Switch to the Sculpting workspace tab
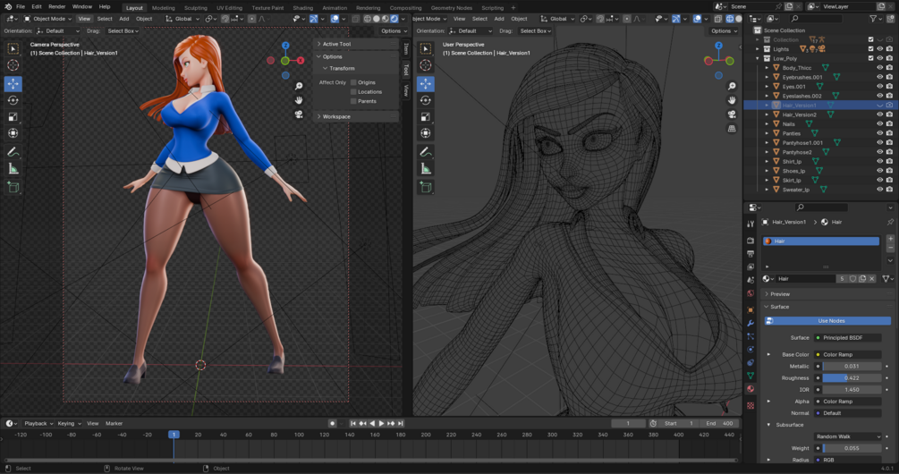The image size is (899, 474). pyautogui.click(x=195, y=7)
